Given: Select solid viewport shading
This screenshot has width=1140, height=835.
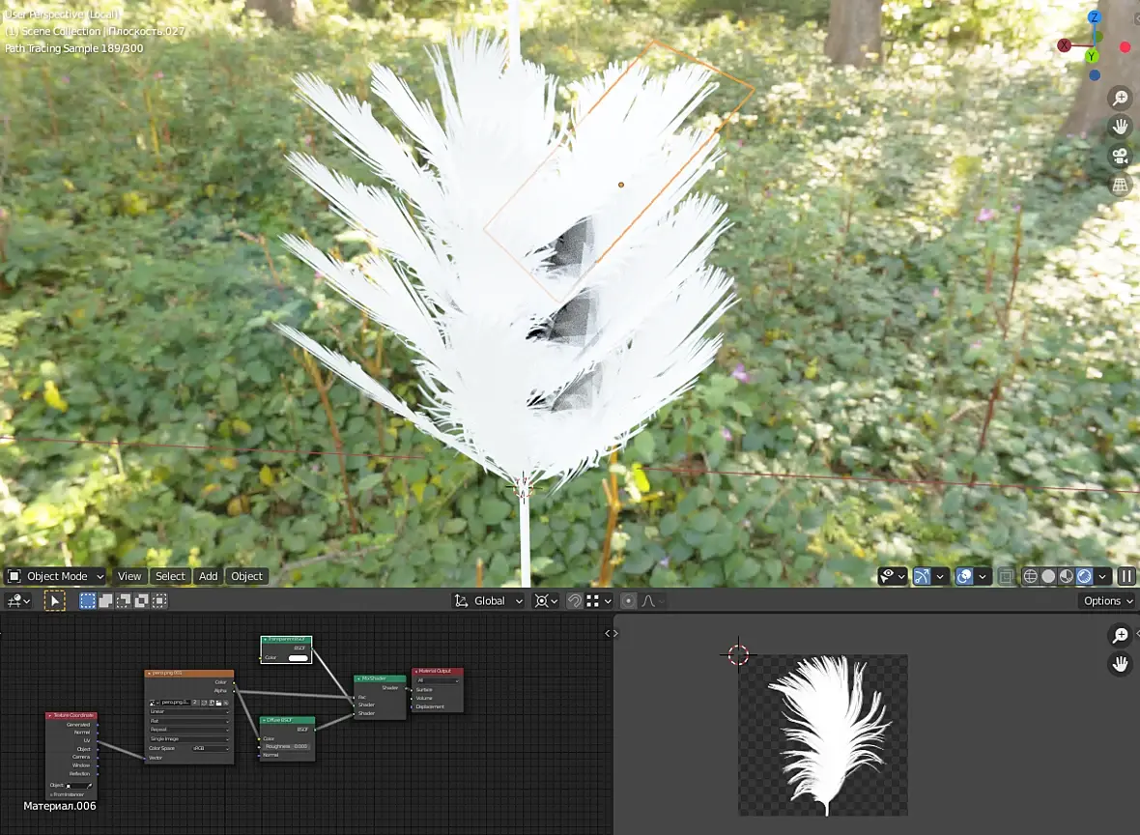Looking at the screenshot, I should [1048, 576].
